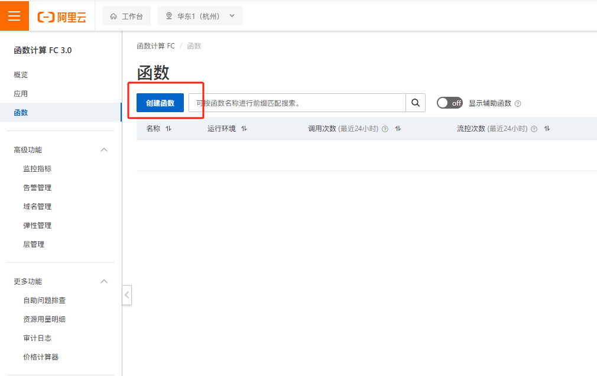Viewport: 597px width, 376px height.
Task: Click help icon beside 显示辅助函数
Action: tap(518, 103)
